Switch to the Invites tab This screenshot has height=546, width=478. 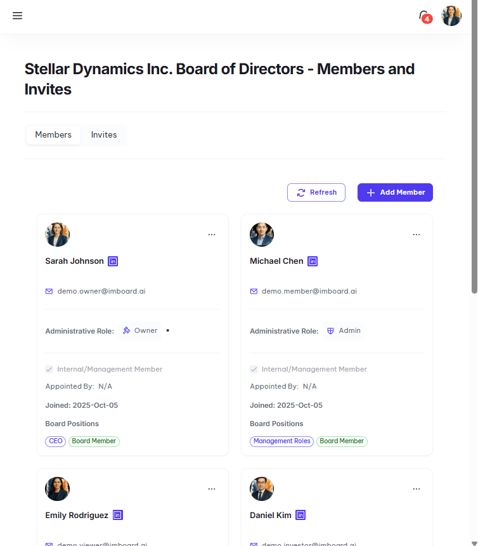(x=104, y=135)
